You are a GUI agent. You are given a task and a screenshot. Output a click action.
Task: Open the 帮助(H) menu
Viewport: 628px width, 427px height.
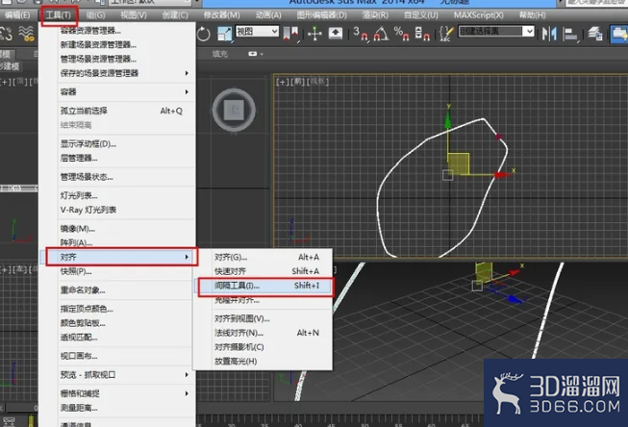[532, 15]
